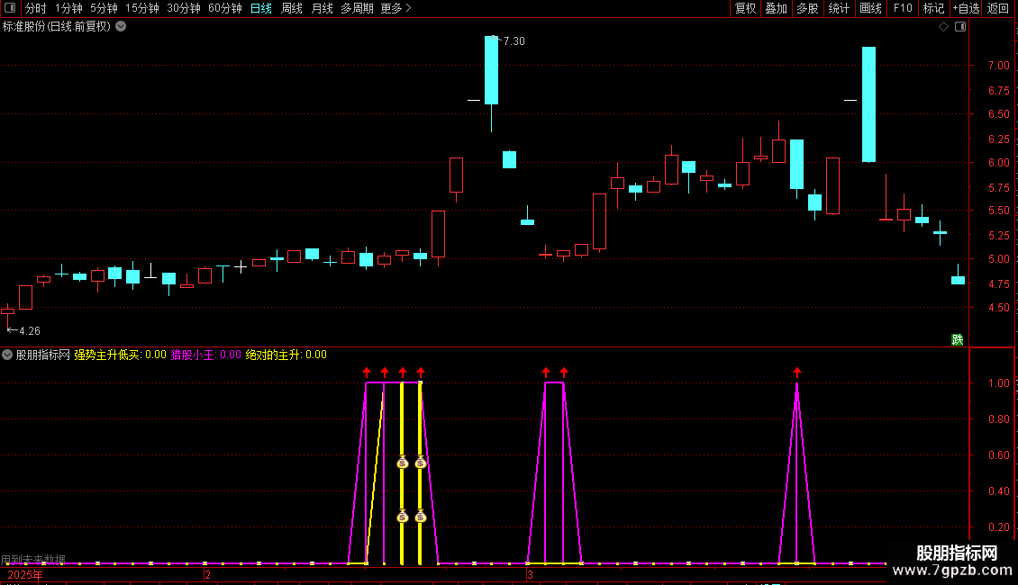
Task: Toggle the side panel icon beside 分时
Action: (10, 8)
